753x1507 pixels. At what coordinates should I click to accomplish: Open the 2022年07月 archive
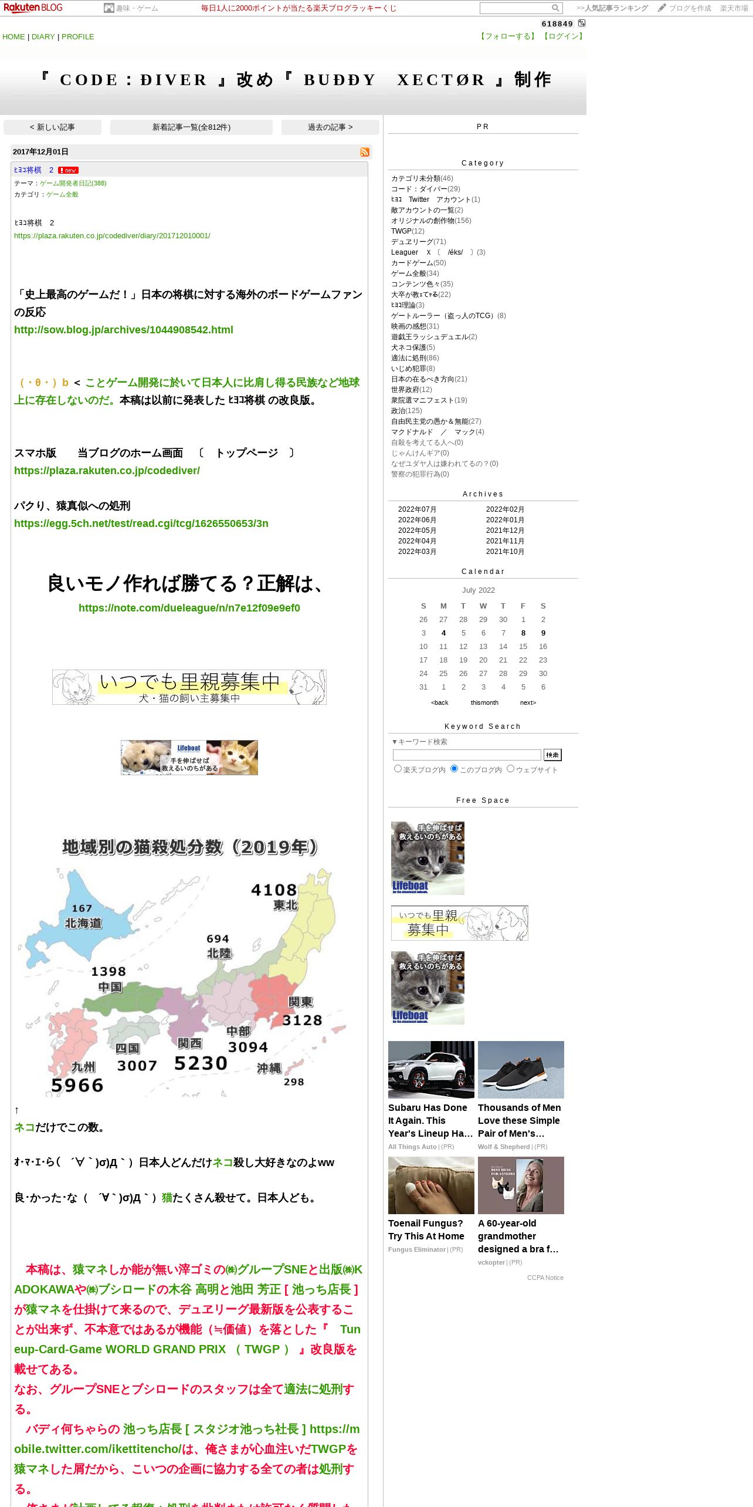[417, 509]
